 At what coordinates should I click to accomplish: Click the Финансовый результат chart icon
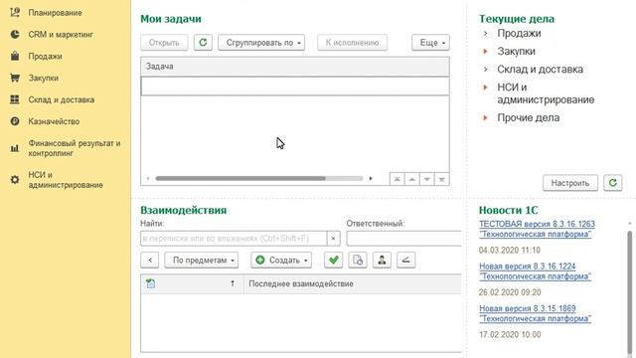pyautogui.click(x=15, y=148)
